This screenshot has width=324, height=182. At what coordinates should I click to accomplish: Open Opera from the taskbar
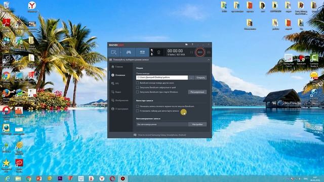coord(112,178)
